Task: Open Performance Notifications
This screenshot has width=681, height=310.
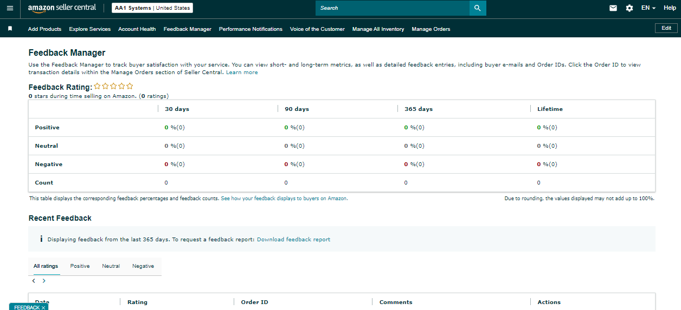Action: (x=250, y=29)
